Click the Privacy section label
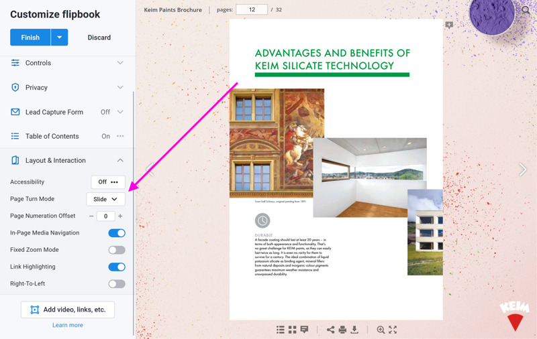The image size is (537, 339). tap(36, 88)
